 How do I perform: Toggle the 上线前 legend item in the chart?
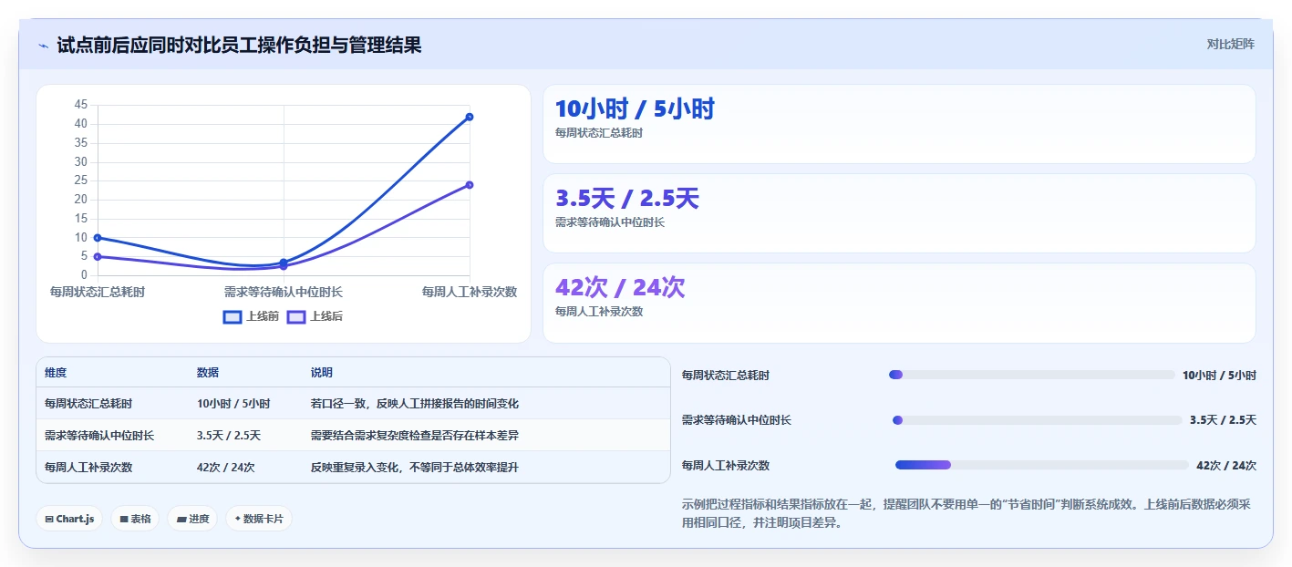pyautogui.click(x=252, y=316)
